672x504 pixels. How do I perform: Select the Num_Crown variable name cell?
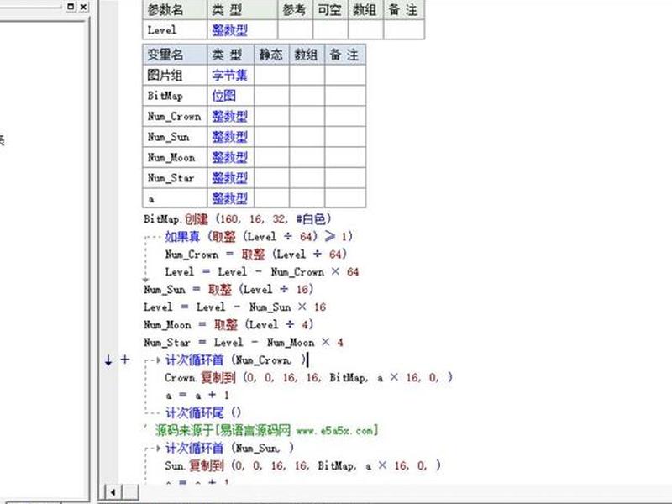pyautogui.click(x=175, y=116)
